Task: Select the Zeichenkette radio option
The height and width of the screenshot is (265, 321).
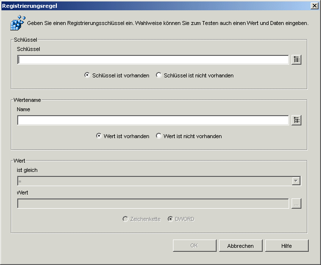Action: click(x=125, y=219)
